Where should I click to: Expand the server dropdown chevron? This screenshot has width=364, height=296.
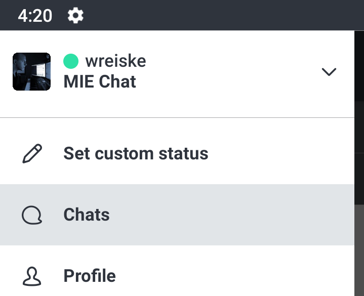tap(329, 72)
